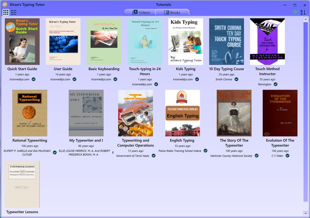Open the English Typing book cover
The image size is (310, 218).
[x=182, y=113]
